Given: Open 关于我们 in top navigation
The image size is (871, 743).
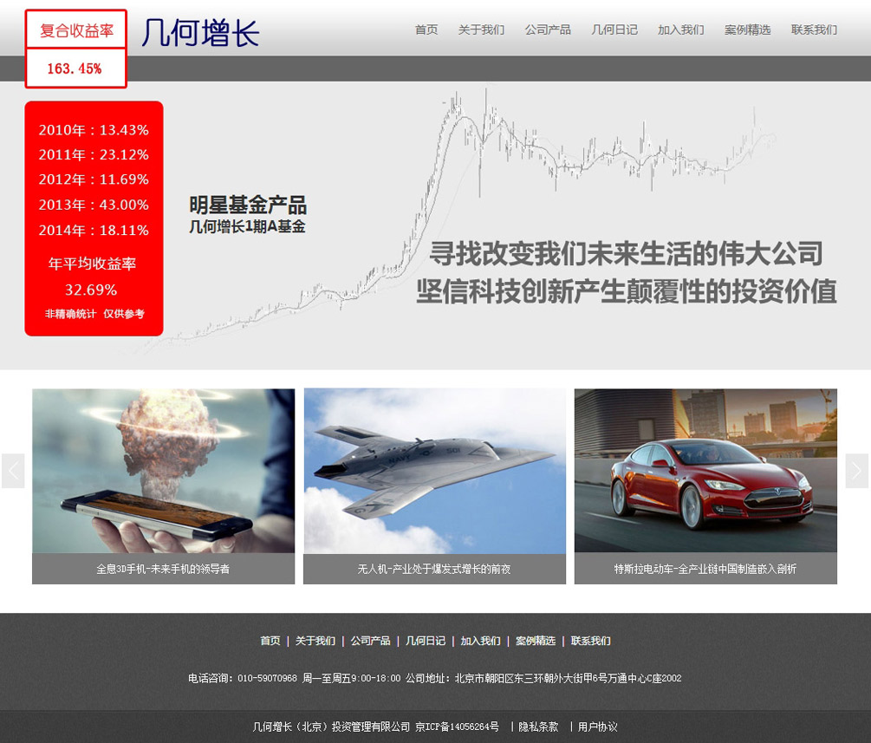Looking at the screenshot, I should click(481, 30).
